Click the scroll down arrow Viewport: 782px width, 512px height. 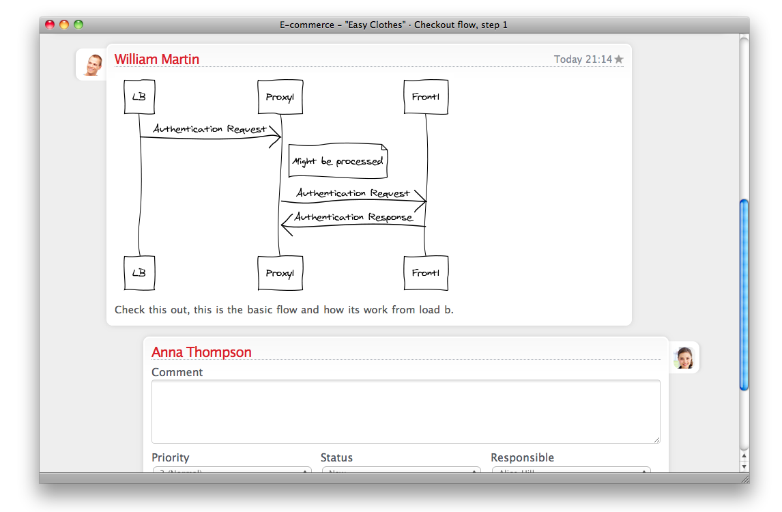(744, 466)
